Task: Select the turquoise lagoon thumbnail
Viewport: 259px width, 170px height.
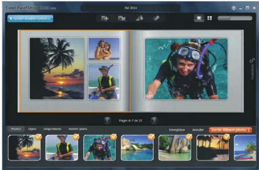Action: tap(137, 148)
